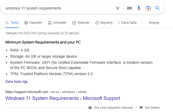
Task: Expand the Daha fazla menu
Action: point(128,23)
